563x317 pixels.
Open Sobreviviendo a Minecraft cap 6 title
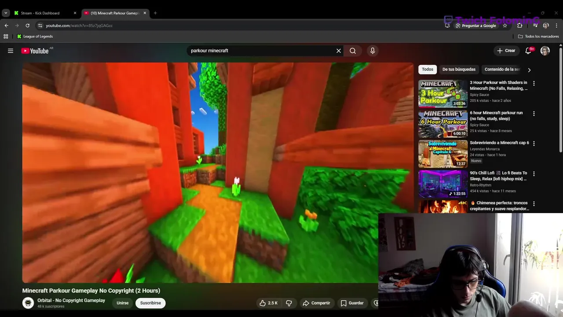tap(499, 143)
